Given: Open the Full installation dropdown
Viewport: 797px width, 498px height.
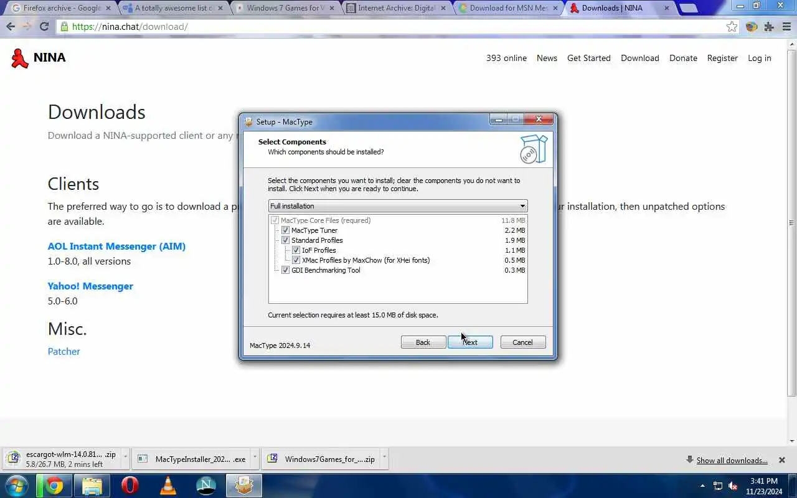Looking at the screenshot, I should tap(398, 206).
